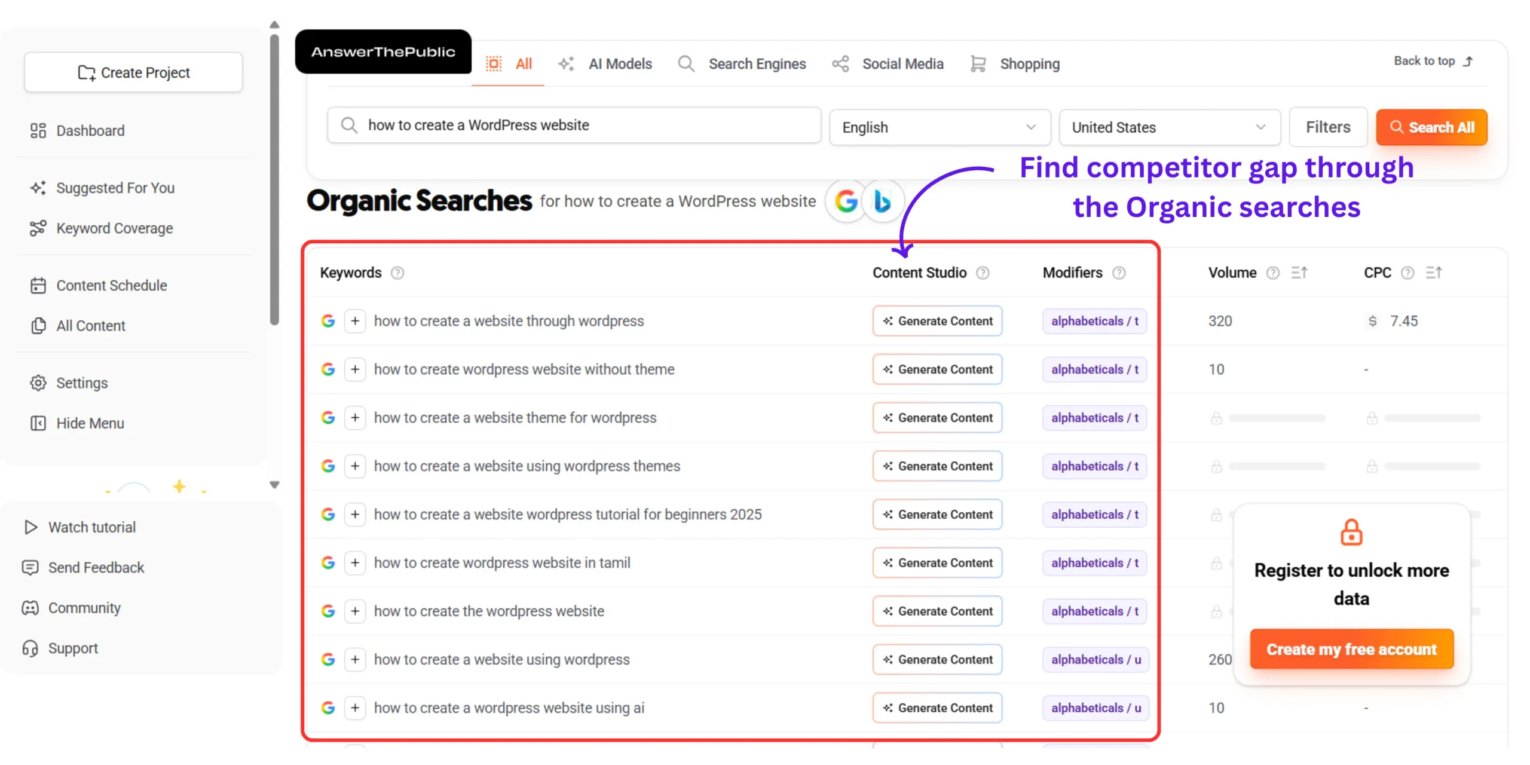Add keyword 'wordpress website without theme'

pyautogui.click(x=355, y=369)
